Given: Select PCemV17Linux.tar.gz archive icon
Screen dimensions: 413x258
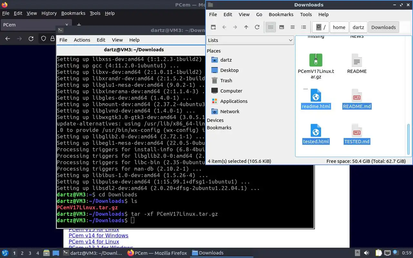Looking at the screenshot, I should click(316, 60).
